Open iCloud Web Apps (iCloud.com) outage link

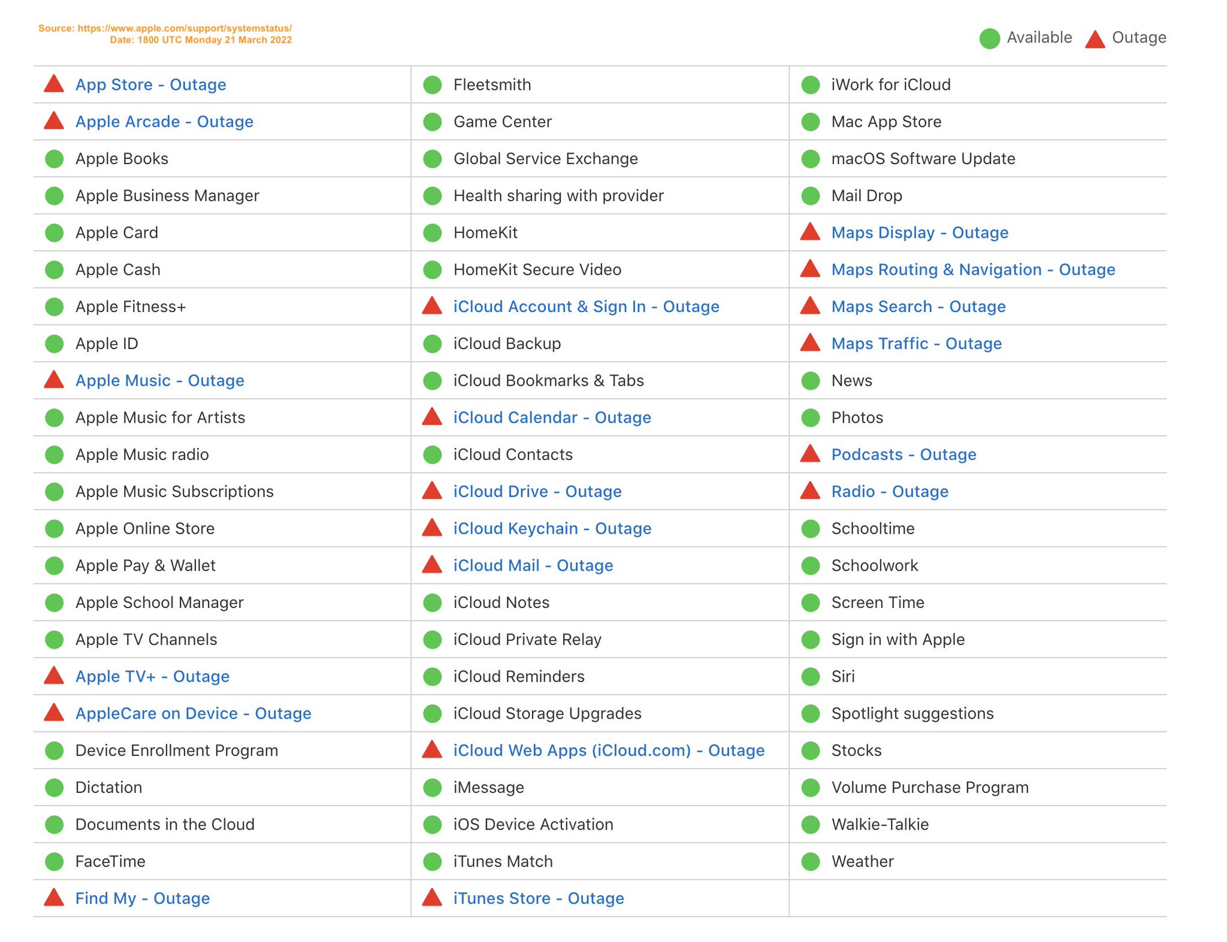click(x=608, y=750)
